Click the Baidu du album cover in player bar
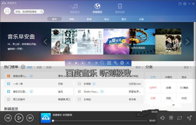Screen dimensions: 196x125 (46, 118)
